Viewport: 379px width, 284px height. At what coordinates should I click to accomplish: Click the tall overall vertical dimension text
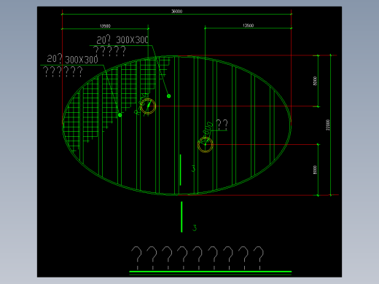pos(328,125)
